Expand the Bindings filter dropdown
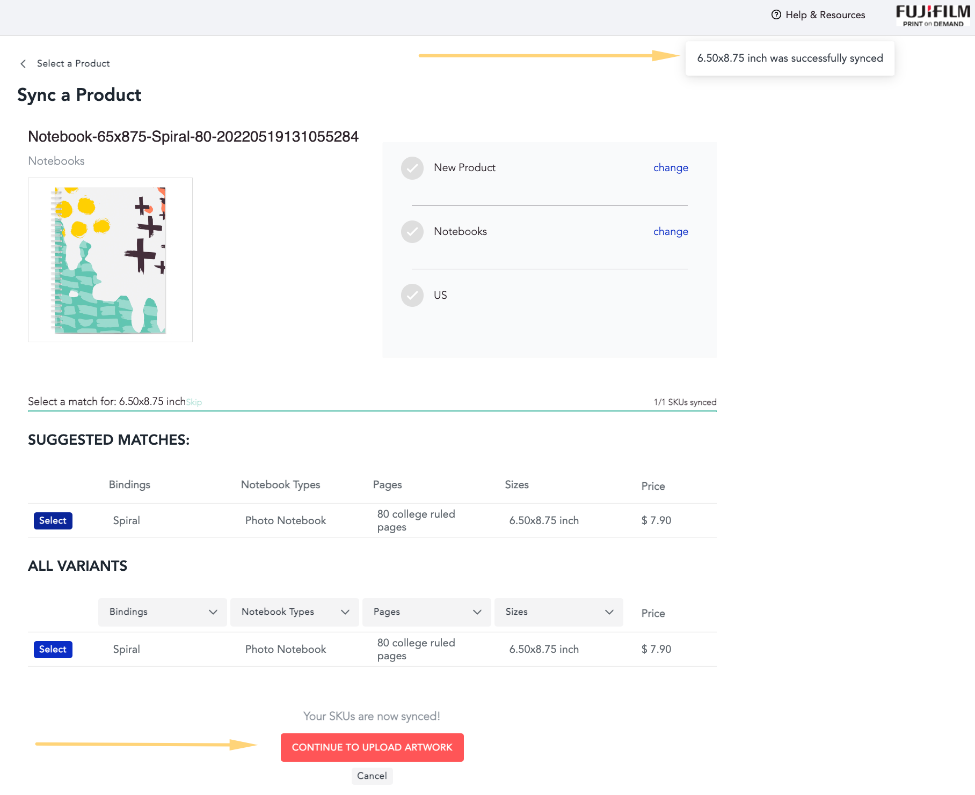This screenshot has height=795, width=975. click(x=163, y=612)
